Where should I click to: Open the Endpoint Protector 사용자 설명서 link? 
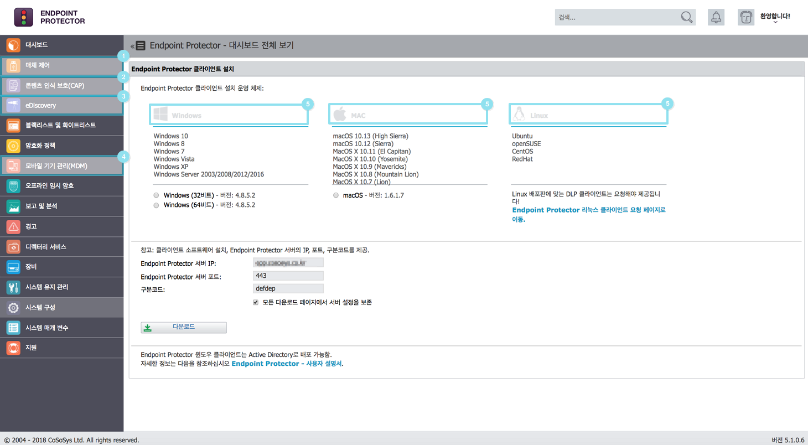[287, 364]
